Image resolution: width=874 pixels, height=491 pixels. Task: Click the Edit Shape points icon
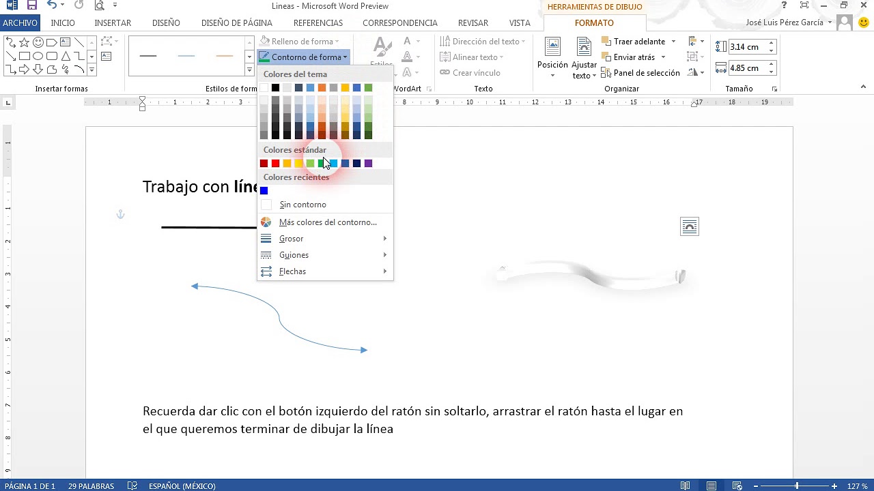point(107,42)
